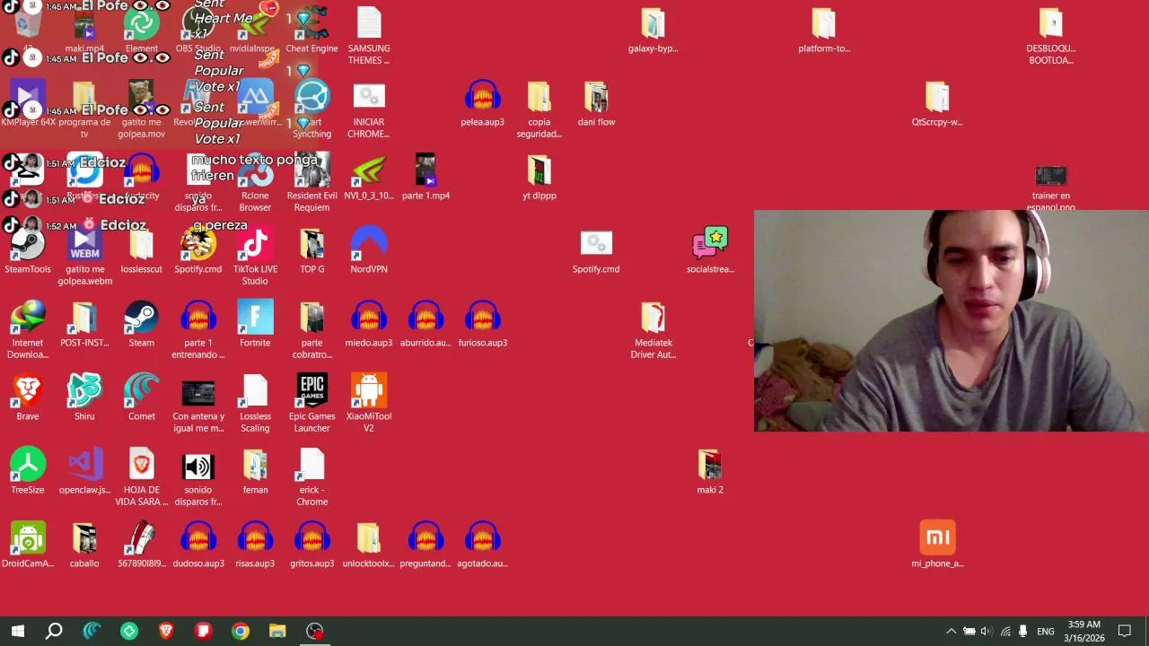Open Internet Download Manager shortcut
Viewport: 1149px width, 646px height.
pos(28,330)
